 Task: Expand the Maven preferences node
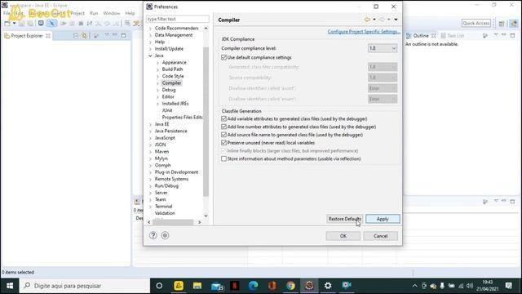pyautogui.click(x=150, y=152)
